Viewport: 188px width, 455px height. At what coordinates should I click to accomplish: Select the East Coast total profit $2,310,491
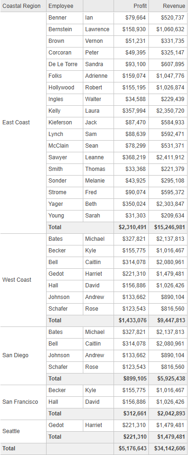click(x=131, y=227)
